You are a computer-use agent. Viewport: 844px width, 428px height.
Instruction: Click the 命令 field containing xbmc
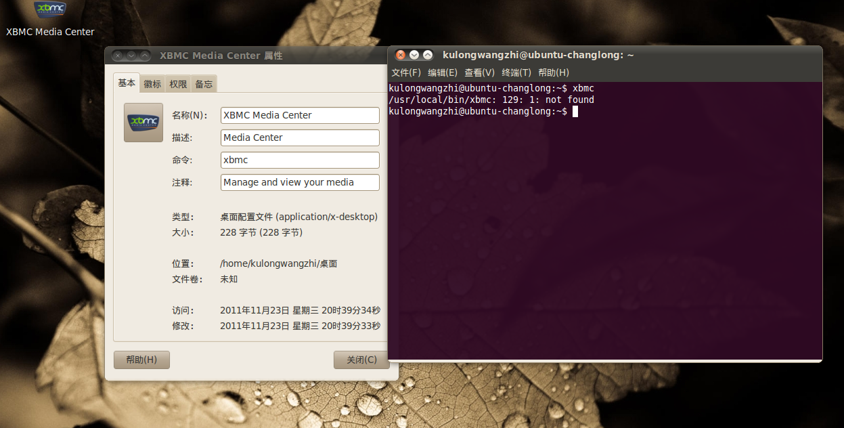tap(300, 160)
